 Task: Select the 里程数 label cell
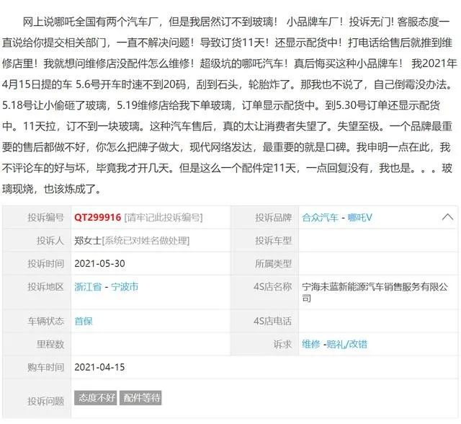click(37, 344)
